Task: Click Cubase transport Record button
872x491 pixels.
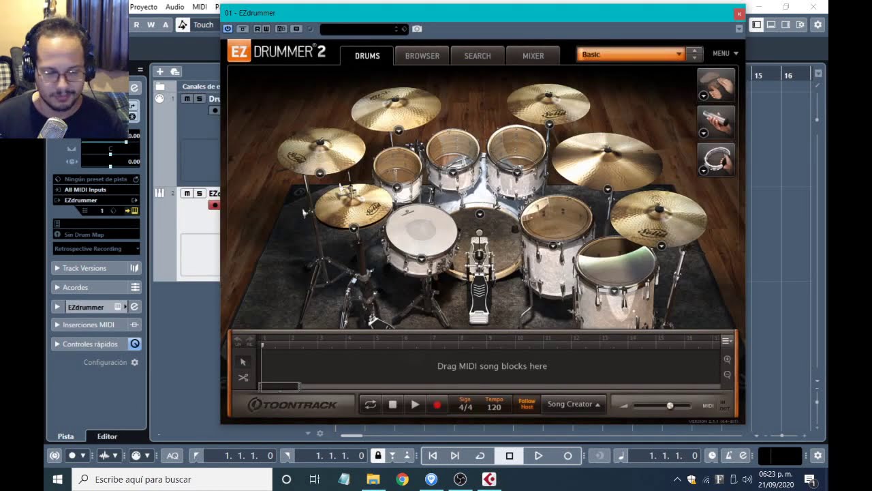Action: click(x=567, y=456)
